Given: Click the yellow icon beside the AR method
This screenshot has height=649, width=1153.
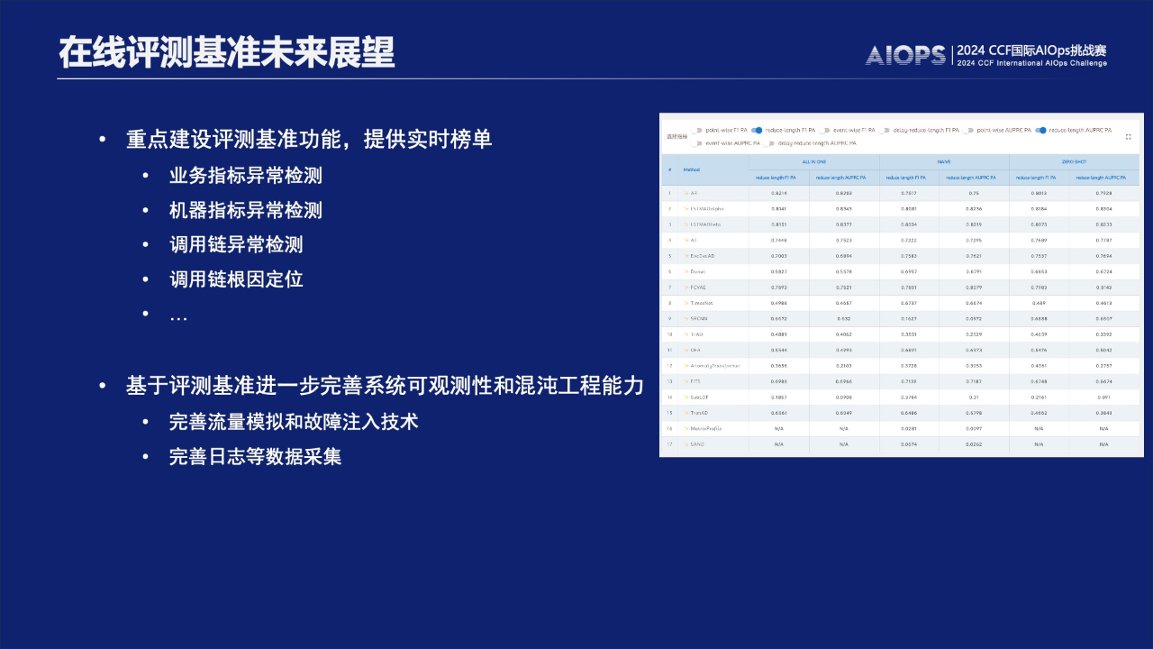Looking at the screenshot, I should [685, 193].
